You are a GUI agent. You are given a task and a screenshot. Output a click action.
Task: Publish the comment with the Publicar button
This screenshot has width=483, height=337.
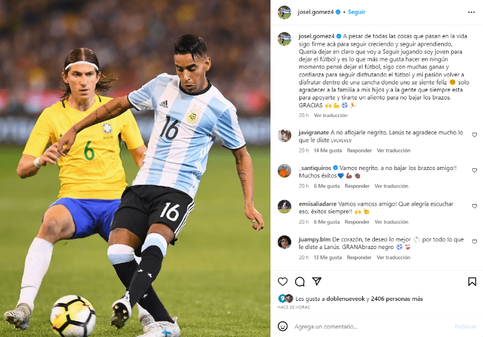point(465,327)
